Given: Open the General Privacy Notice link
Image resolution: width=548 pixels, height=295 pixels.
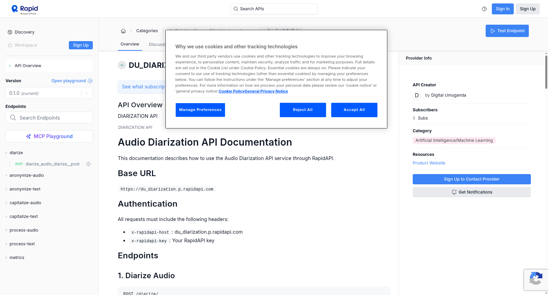Looking at the screenshot, I should click(x=266, y=91).
